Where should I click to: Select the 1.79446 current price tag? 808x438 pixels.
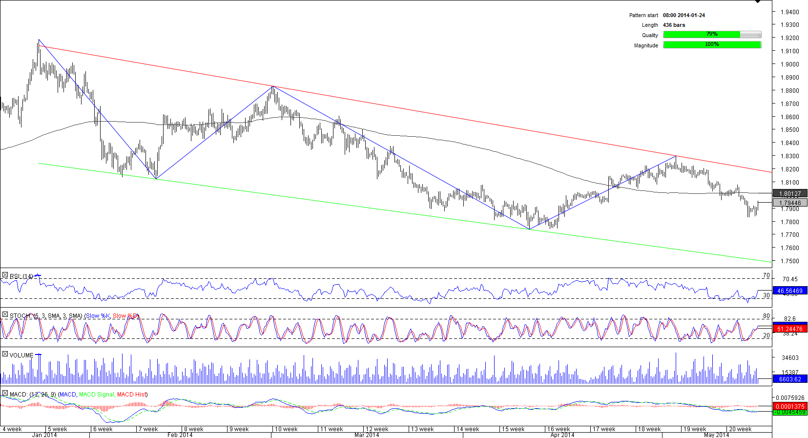[790, 203]
